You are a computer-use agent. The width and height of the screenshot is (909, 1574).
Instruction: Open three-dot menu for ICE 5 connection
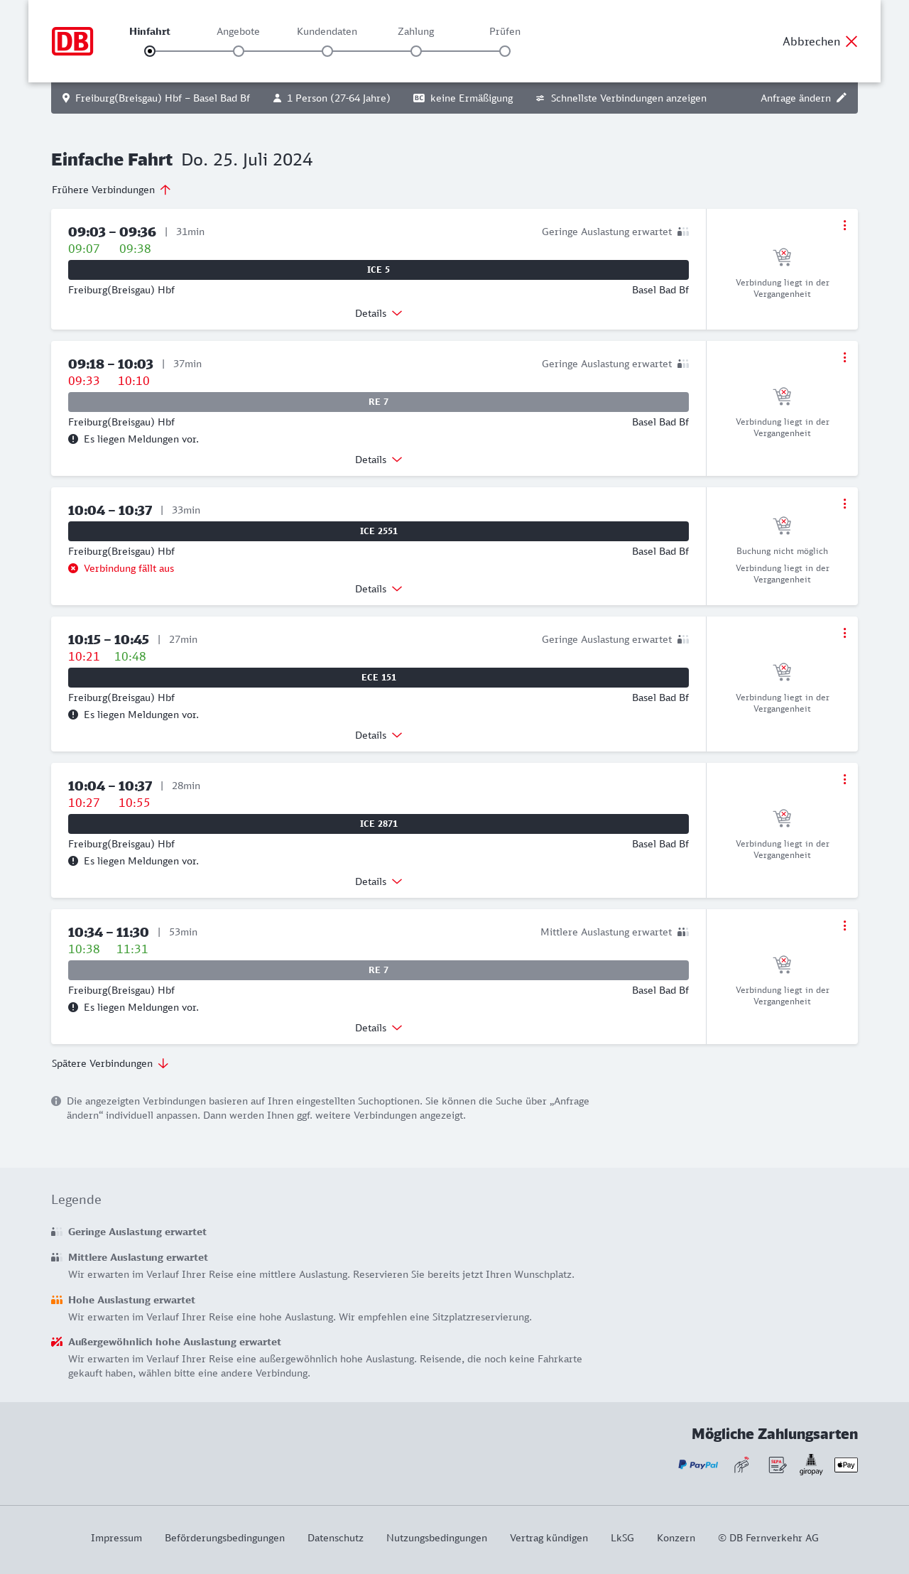point(844,225)
